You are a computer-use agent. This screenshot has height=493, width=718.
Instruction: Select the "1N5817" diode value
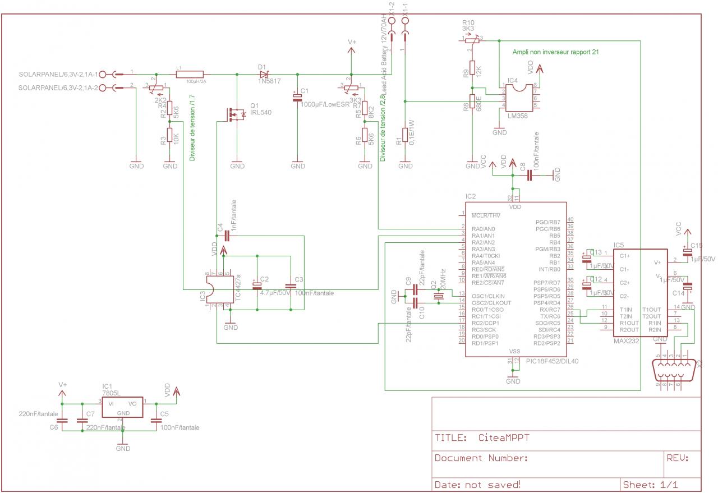click(269, 81)
